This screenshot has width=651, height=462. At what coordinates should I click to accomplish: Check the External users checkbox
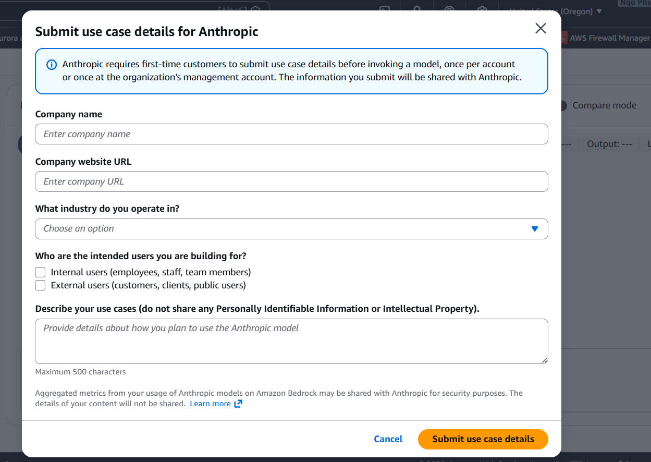[40, 285]
